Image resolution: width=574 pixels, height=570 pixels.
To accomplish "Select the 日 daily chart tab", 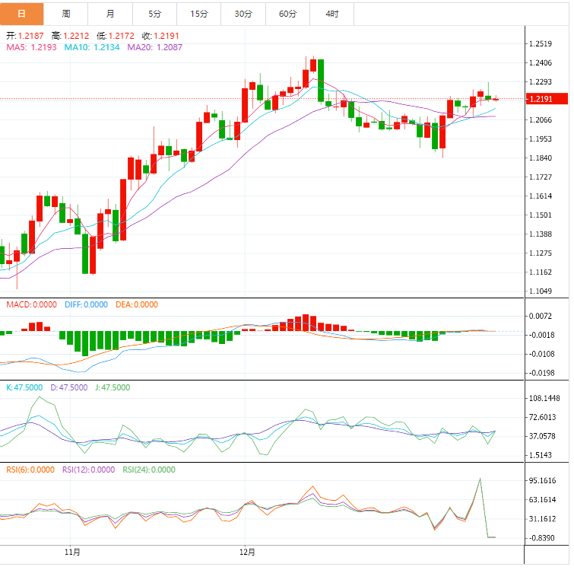I will (x=22, y=14).
